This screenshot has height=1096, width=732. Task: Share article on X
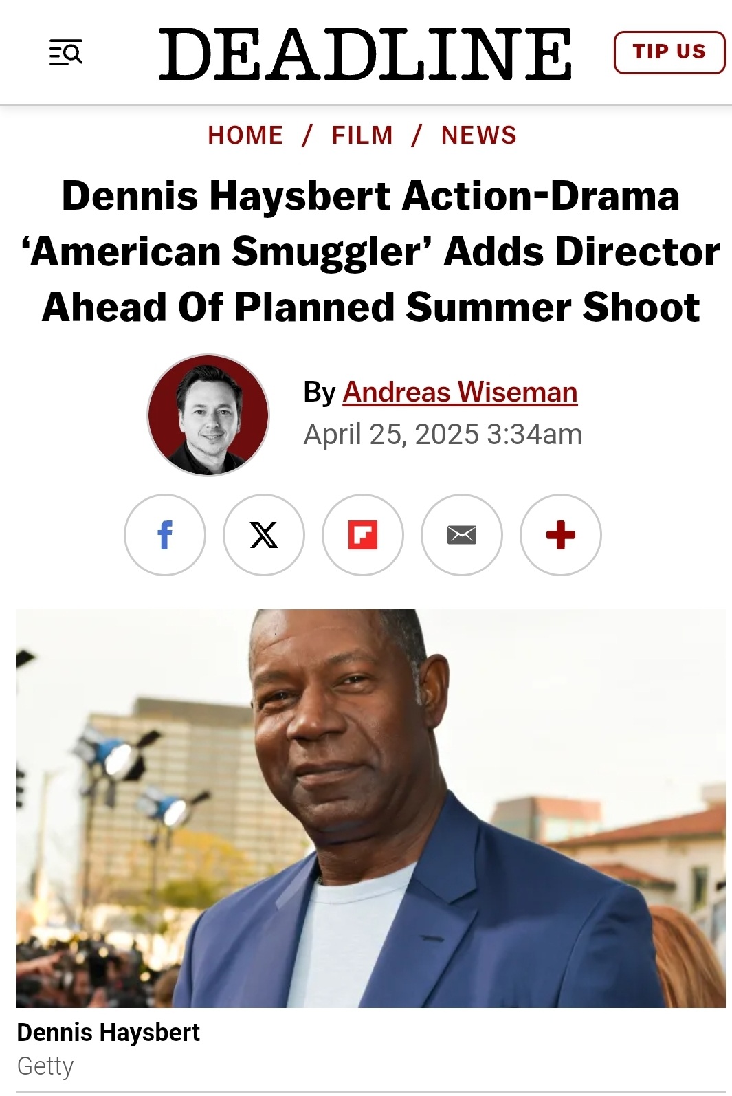264,535
